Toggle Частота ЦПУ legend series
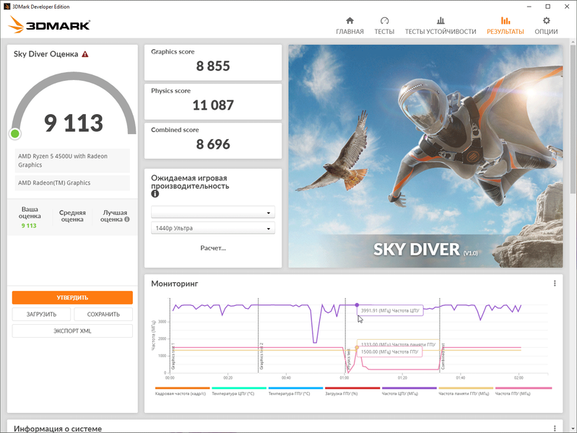 click(409, 391)
